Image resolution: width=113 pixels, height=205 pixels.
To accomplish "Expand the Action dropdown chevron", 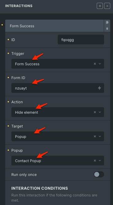I will pyautogui.click(x=100, y=112).
